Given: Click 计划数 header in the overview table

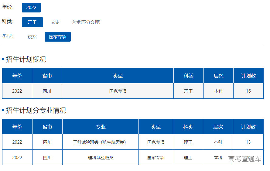Looking at the screenshot, I should pos(248,76).
